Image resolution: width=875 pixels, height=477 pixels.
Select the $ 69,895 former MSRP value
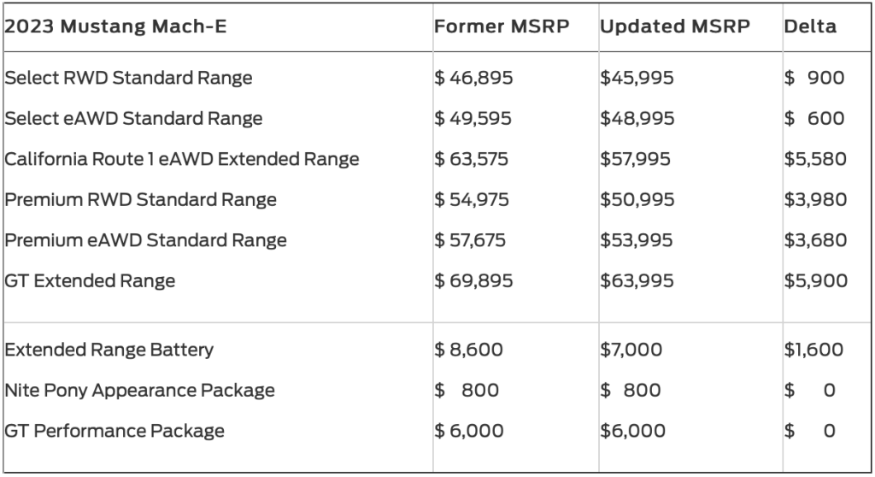coord(473,281)
